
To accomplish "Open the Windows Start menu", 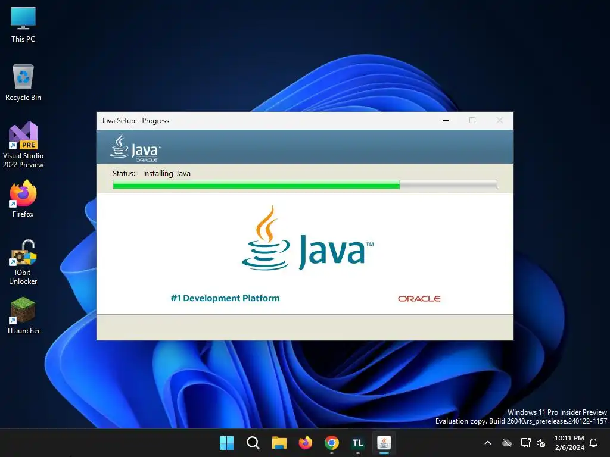I will coord(226,443).
